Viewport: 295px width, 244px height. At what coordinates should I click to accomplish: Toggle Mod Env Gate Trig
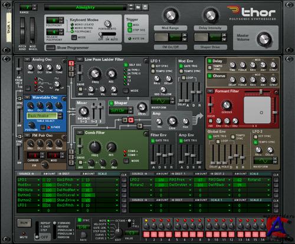point(181,66)
